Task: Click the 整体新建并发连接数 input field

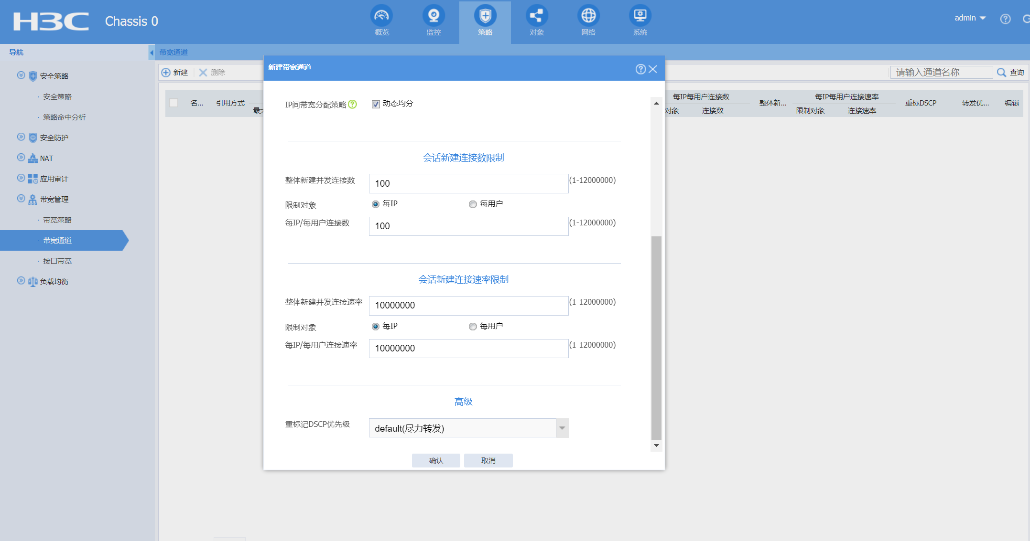Action: 468,183
